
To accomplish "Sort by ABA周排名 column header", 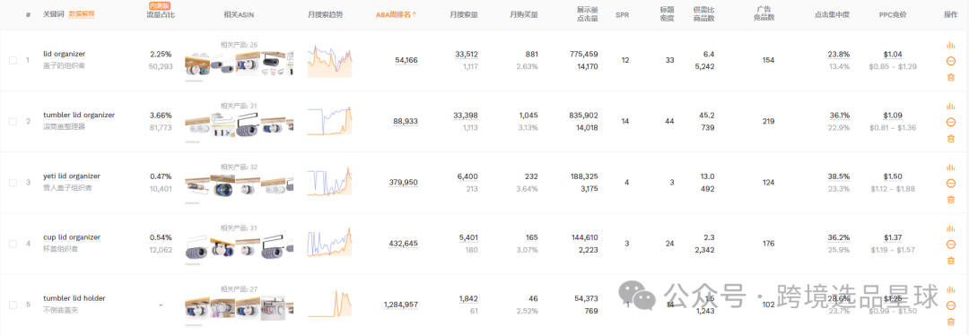I will tap(397, 14).
